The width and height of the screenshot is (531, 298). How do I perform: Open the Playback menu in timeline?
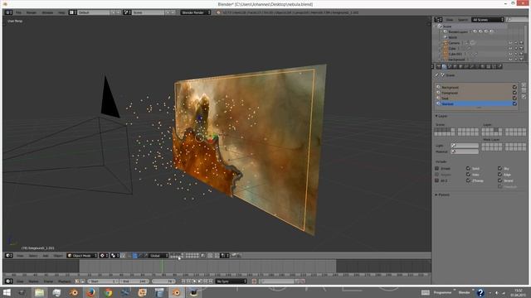[x=64, y=281]
